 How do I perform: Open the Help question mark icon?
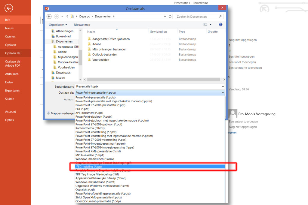tap(220, 25)
